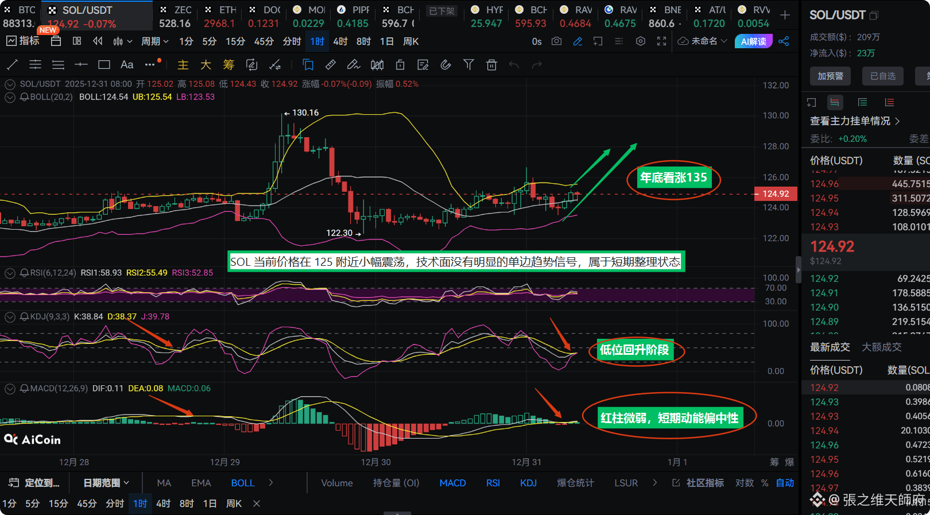Click the chart layout split icon
This screenshot has height=515, width=930.
77,41
